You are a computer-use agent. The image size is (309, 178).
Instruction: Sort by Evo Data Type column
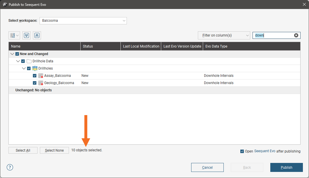pos(252,46)
